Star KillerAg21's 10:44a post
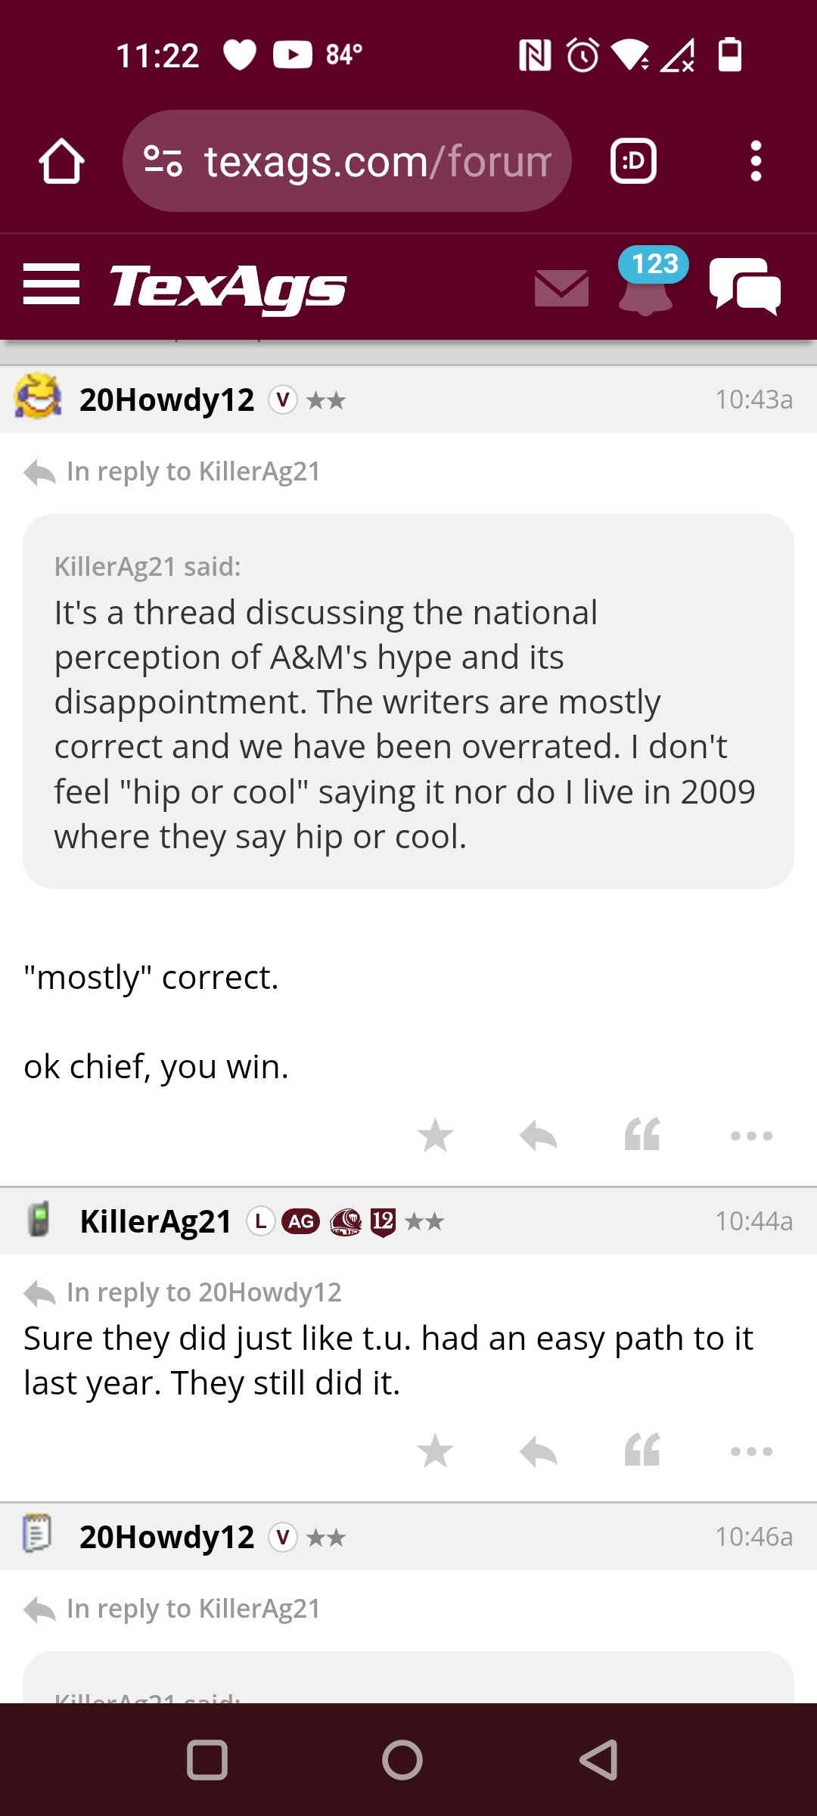The image size is (817, 1816). click(x=435, y=1451)
